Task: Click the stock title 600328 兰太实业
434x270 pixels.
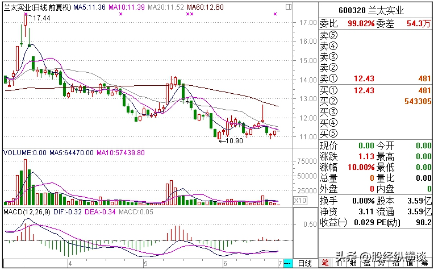Action: click(375, 10)
